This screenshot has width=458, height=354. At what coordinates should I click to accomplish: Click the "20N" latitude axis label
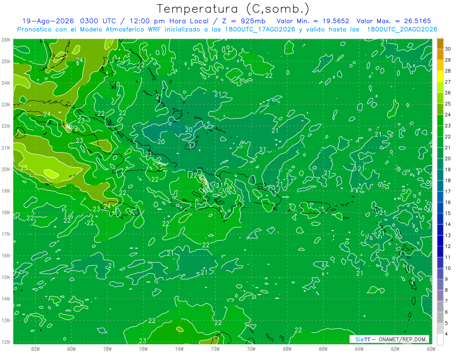tap(5, 169)
